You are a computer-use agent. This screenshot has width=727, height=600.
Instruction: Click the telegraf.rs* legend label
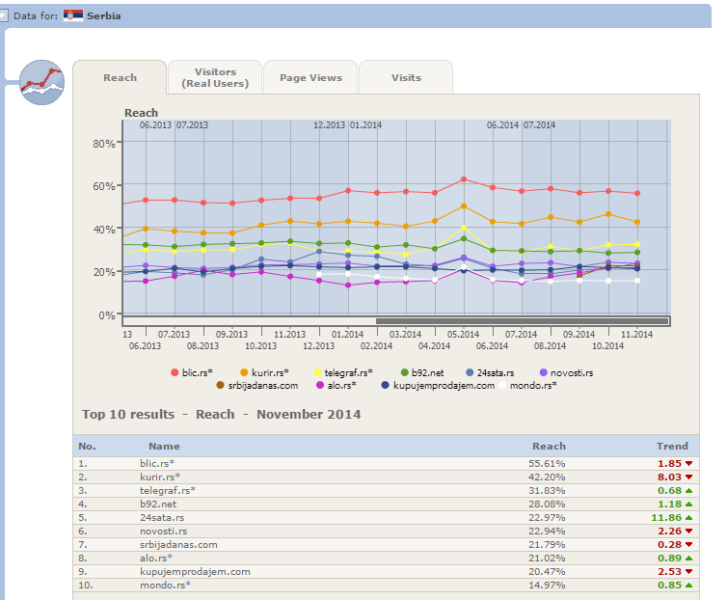[349, 372]
